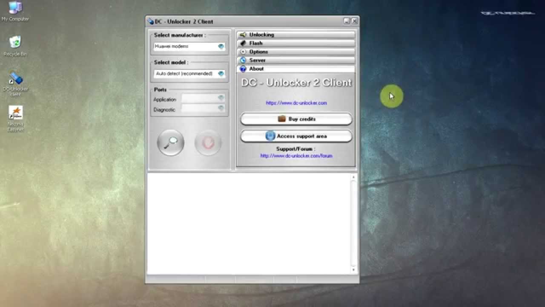
Task: Click the DC-Unlocker title bar icon
Action: 150,21
